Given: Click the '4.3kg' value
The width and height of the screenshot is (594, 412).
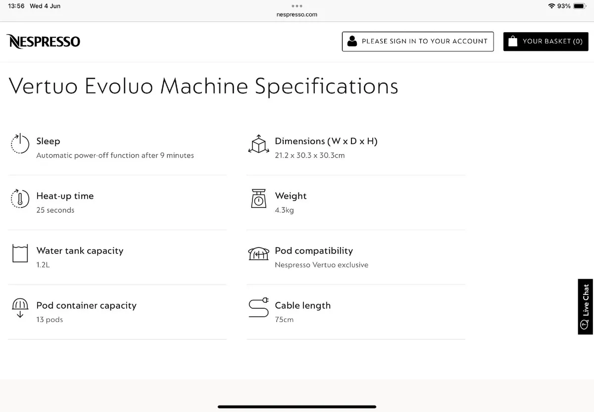Looking at the screenshot, I should coord(284,210).
